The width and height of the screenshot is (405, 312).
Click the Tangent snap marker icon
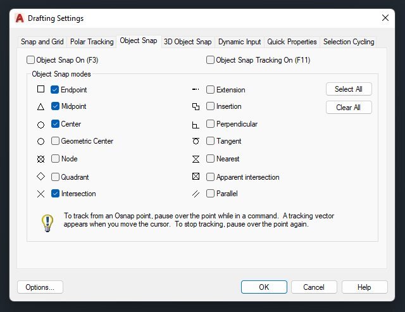[196, 141]
